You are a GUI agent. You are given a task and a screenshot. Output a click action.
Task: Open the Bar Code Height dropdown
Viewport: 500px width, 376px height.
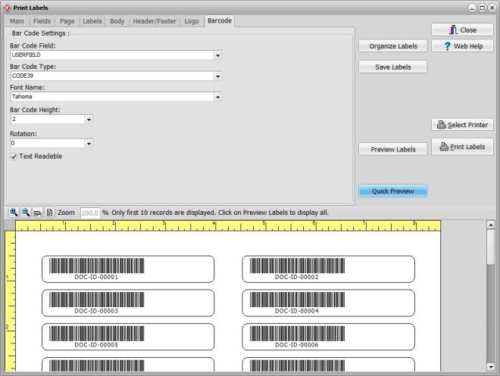(x=89, y=120)
